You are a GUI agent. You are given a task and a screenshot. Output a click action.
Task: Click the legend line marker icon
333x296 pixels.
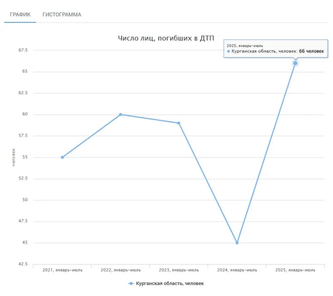pos(131,284)
